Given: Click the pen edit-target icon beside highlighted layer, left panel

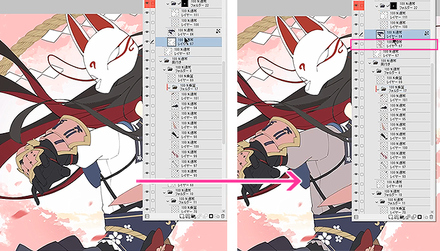Looking at the screenshot, I should tap(153, 41).
